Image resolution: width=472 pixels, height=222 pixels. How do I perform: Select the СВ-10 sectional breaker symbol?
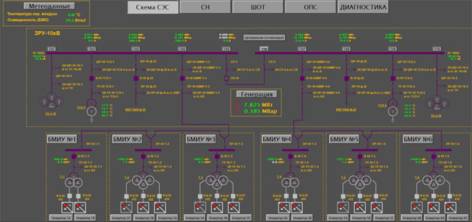pos(227,78)
